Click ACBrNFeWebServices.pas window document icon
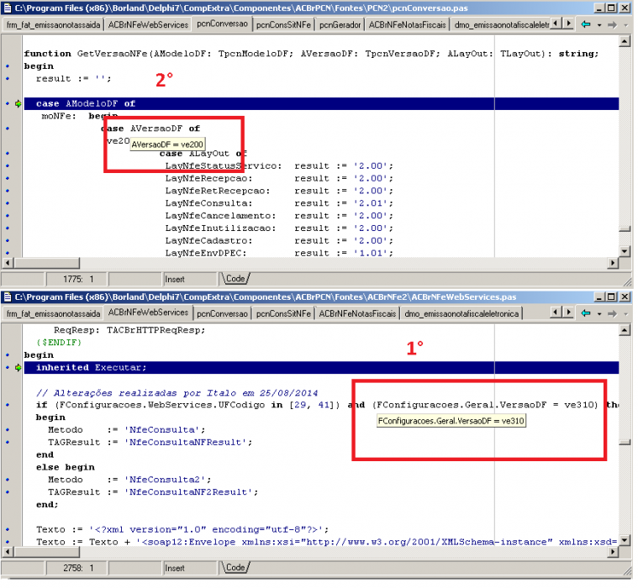638x588 pixels. tap(8, 297)
